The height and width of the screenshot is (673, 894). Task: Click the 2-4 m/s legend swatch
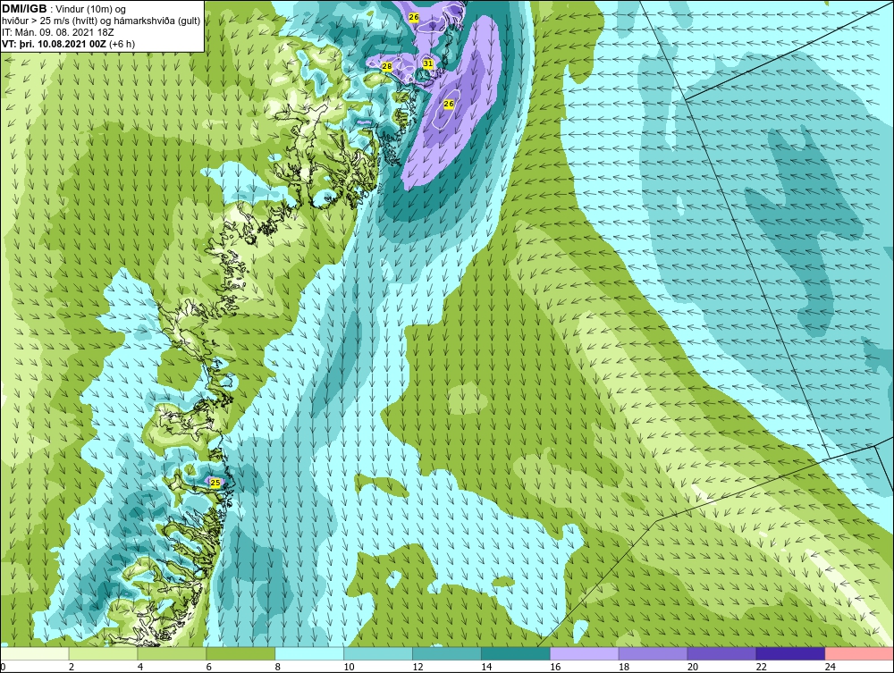click(103, 653)
